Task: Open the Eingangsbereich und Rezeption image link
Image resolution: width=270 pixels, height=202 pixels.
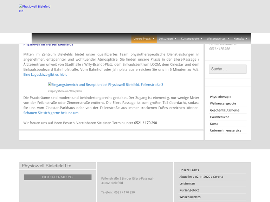Action: pos(106,85)
